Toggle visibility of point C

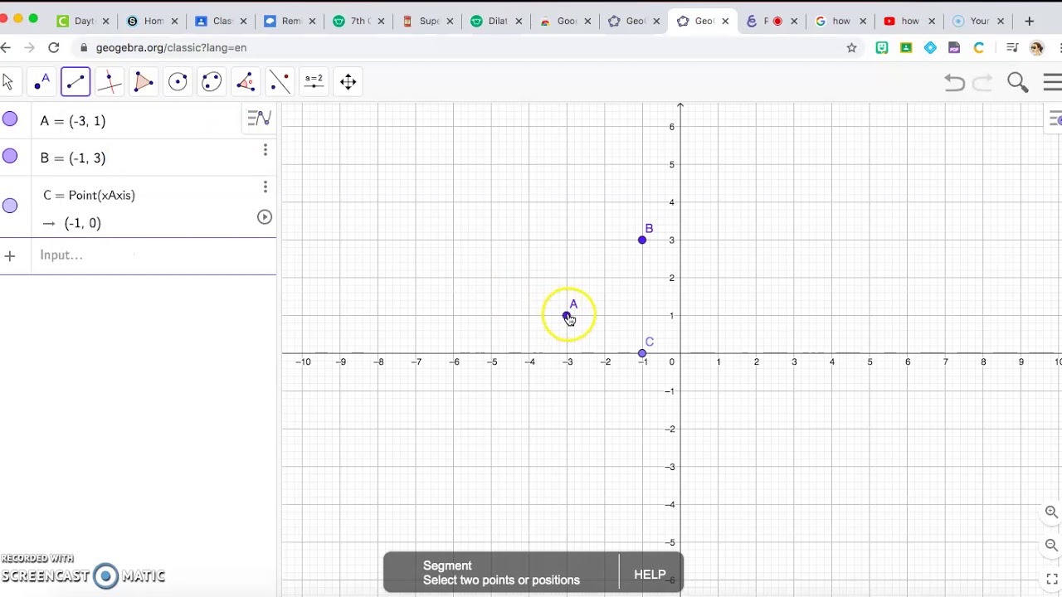coord(10,206)
